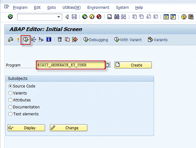
Task: Collapse the command field with the triangle
Action: click(x=67, y=17)
